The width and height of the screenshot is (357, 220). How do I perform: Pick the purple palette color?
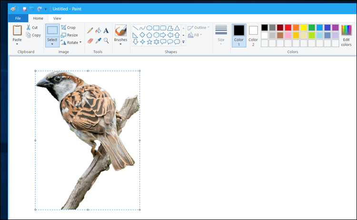coord(336,28)
